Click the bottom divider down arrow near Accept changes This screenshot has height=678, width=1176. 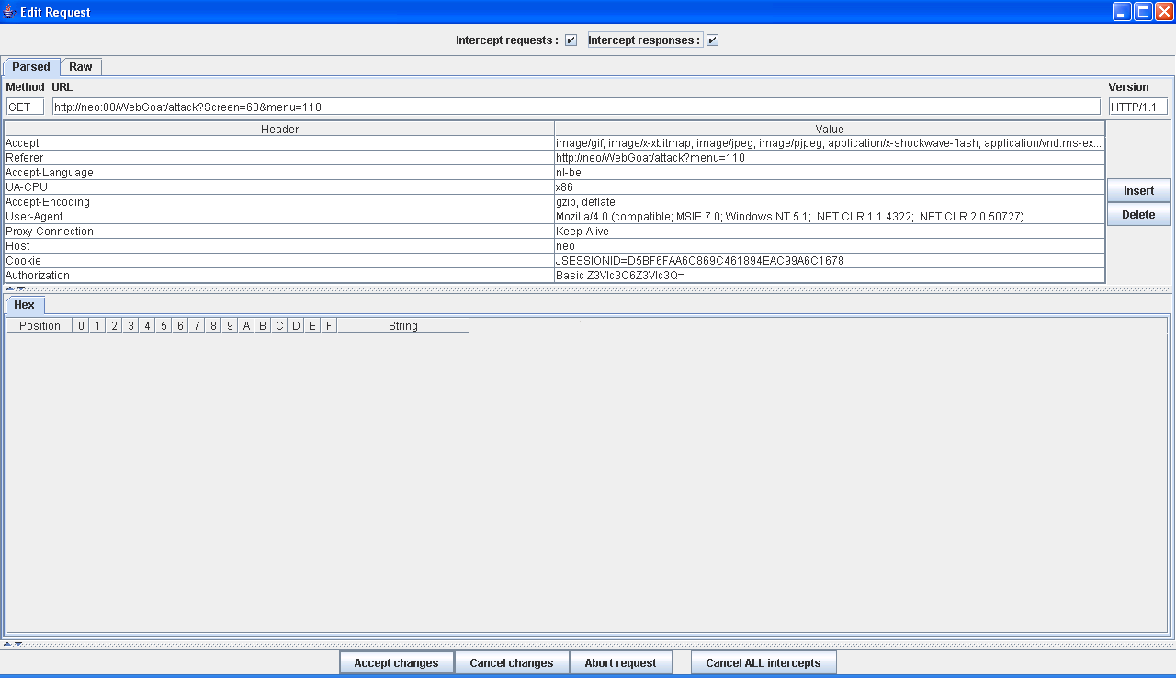click(18, 644)
